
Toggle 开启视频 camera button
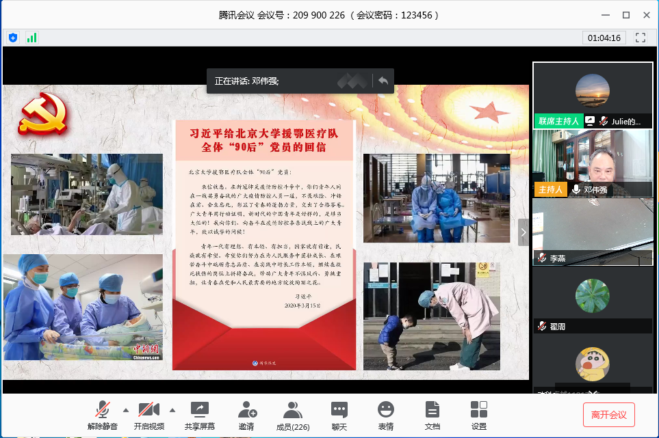point(149,415)
